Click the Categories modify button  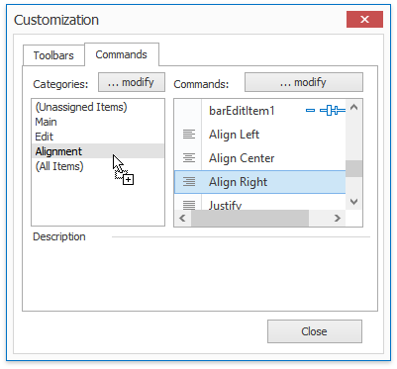point(132,82)
